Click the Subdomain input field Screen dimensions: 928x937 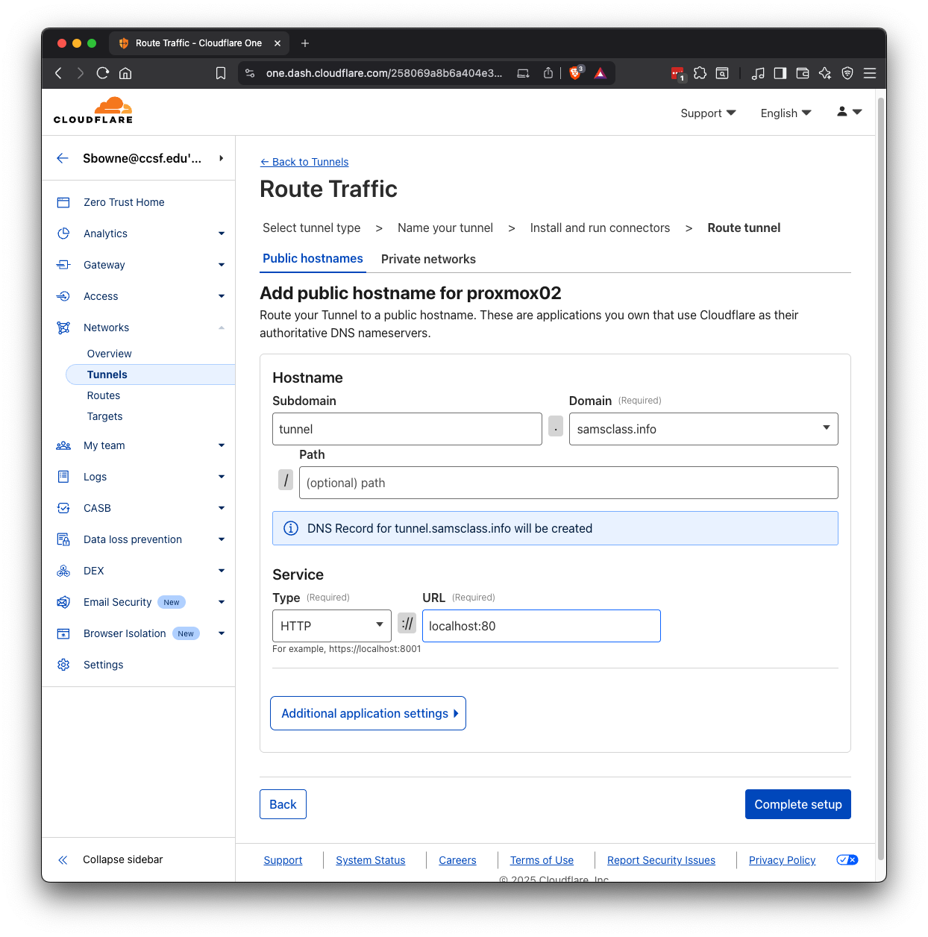(407, 429)
